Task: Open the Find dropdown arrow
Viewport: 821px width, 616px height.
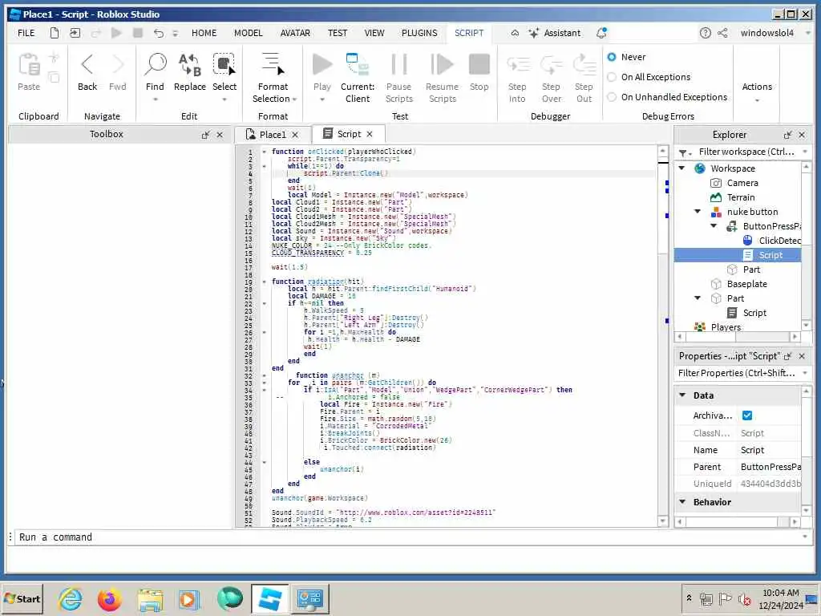Action: (155, 99)
